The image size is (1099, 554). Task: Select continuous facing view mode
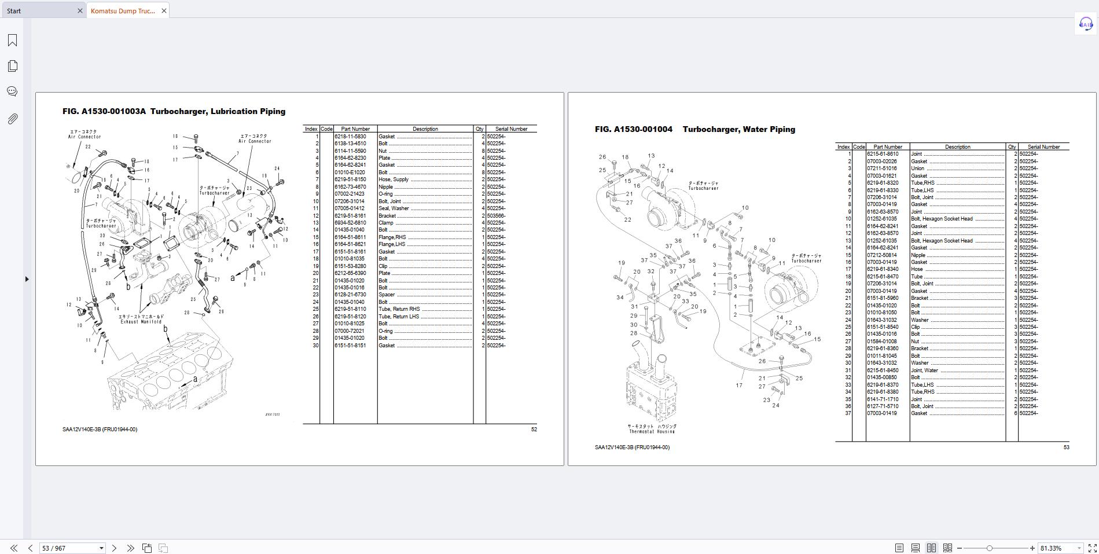click(948, 548)
